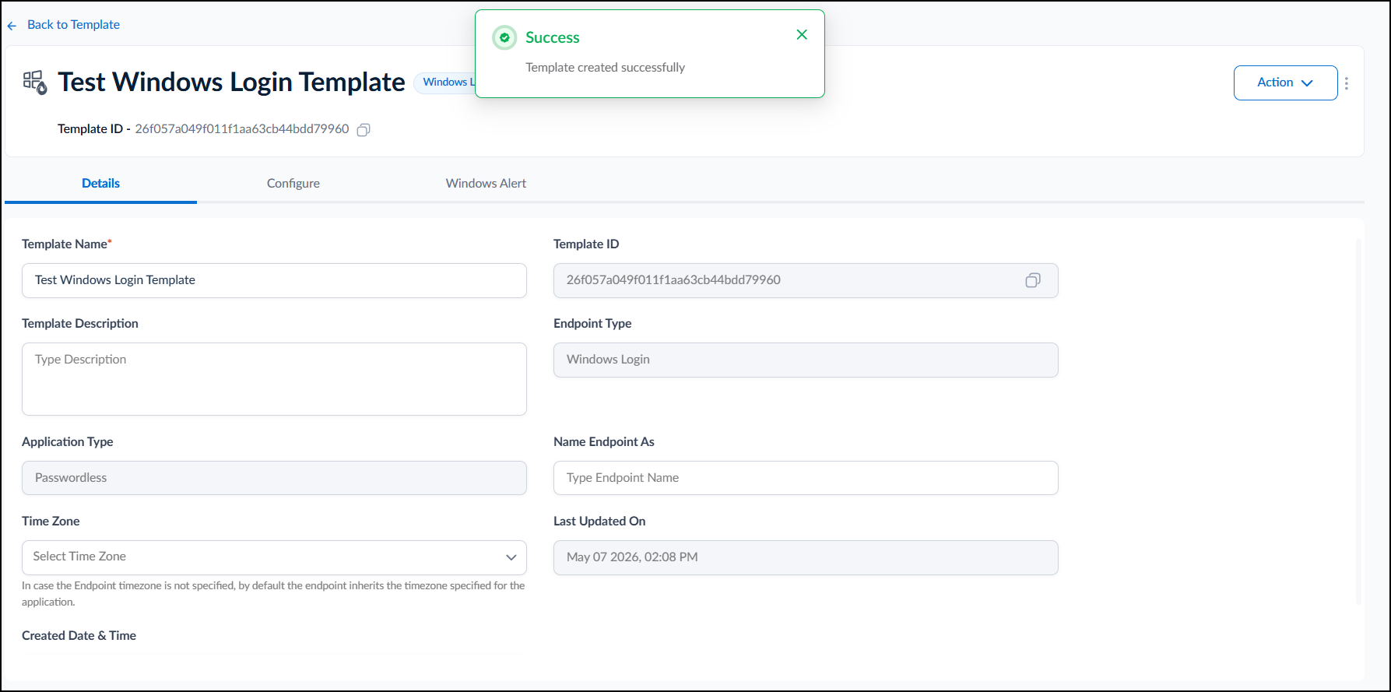The width and height of the screenshot is (1391, 692).
Task: Copy Template ID from the header
Action: click(363, 130)
